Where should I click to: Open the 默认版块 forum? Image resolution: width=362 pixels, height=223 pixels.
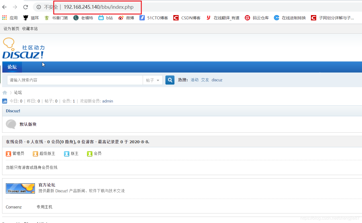click(x=28, y=124)
